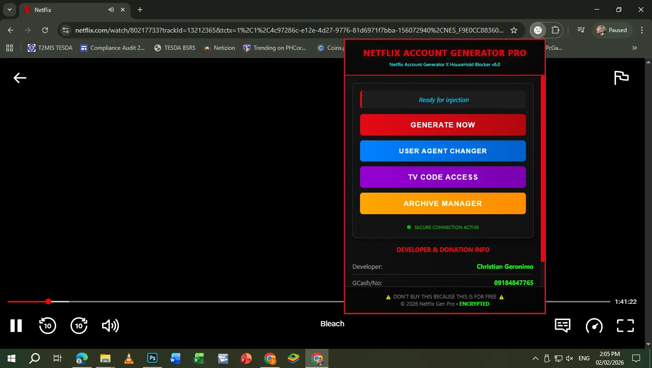Open the Windows Start menu
Viewport: 652px width, 368px height.
[12, 358]
